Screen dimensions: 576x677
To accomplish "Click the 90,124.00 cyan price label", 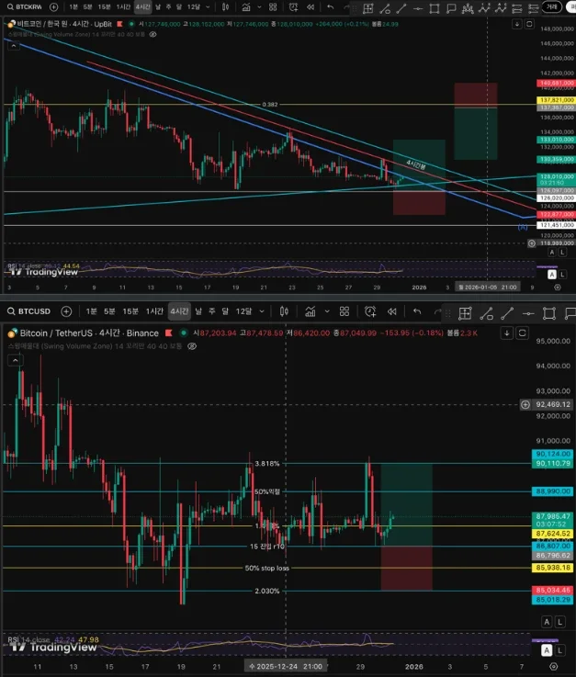I will (553, 454).
